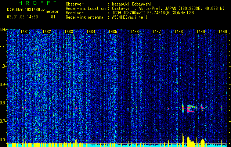Click the 1439 time axis label
The height and width of the screenshot is (147, 231).
[201, 32]
